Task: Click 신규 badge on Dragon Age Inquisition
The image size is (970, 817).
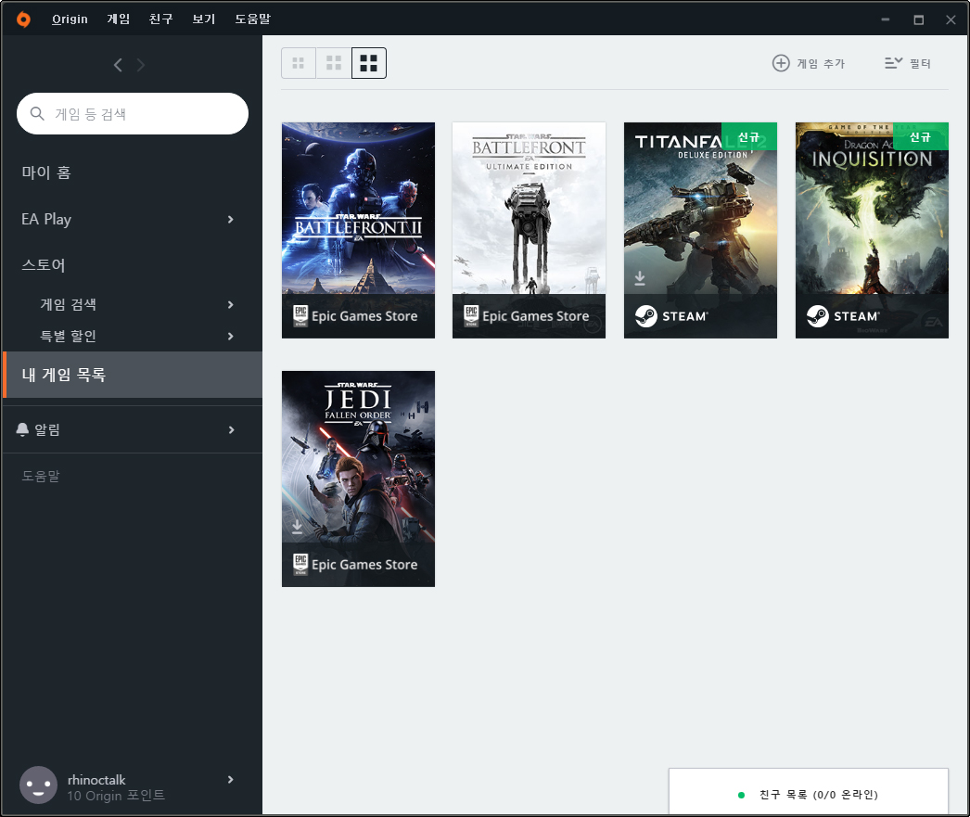Action: 921,136
